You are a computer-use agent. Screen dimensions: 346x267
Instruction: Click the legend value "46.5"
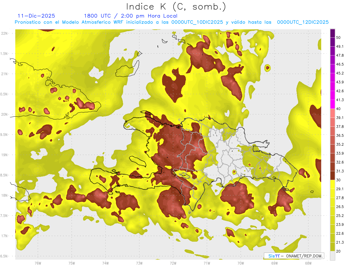(x=340, y=64)
